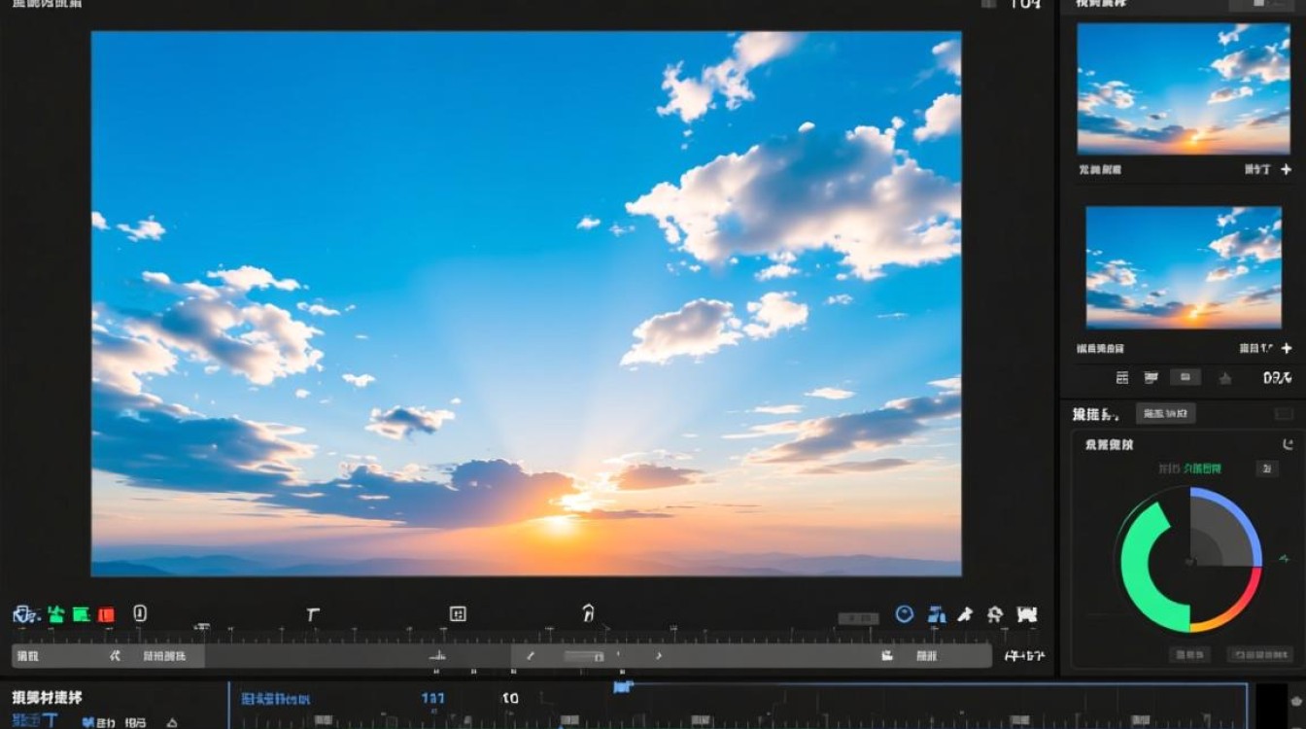Click the small slider on the gray bar
The height and width of the screenshot is (729, 1306).
[x=585, y=657]
